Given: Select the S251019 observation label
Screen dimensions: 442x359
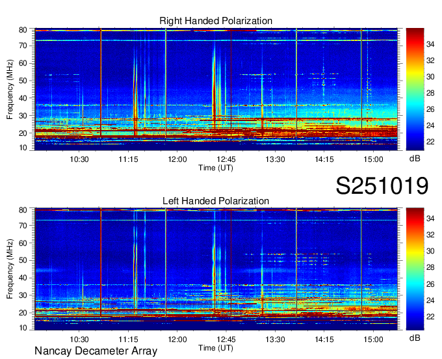Looking at the screenshot, I should pyautogui.click(x=382, y=187).
